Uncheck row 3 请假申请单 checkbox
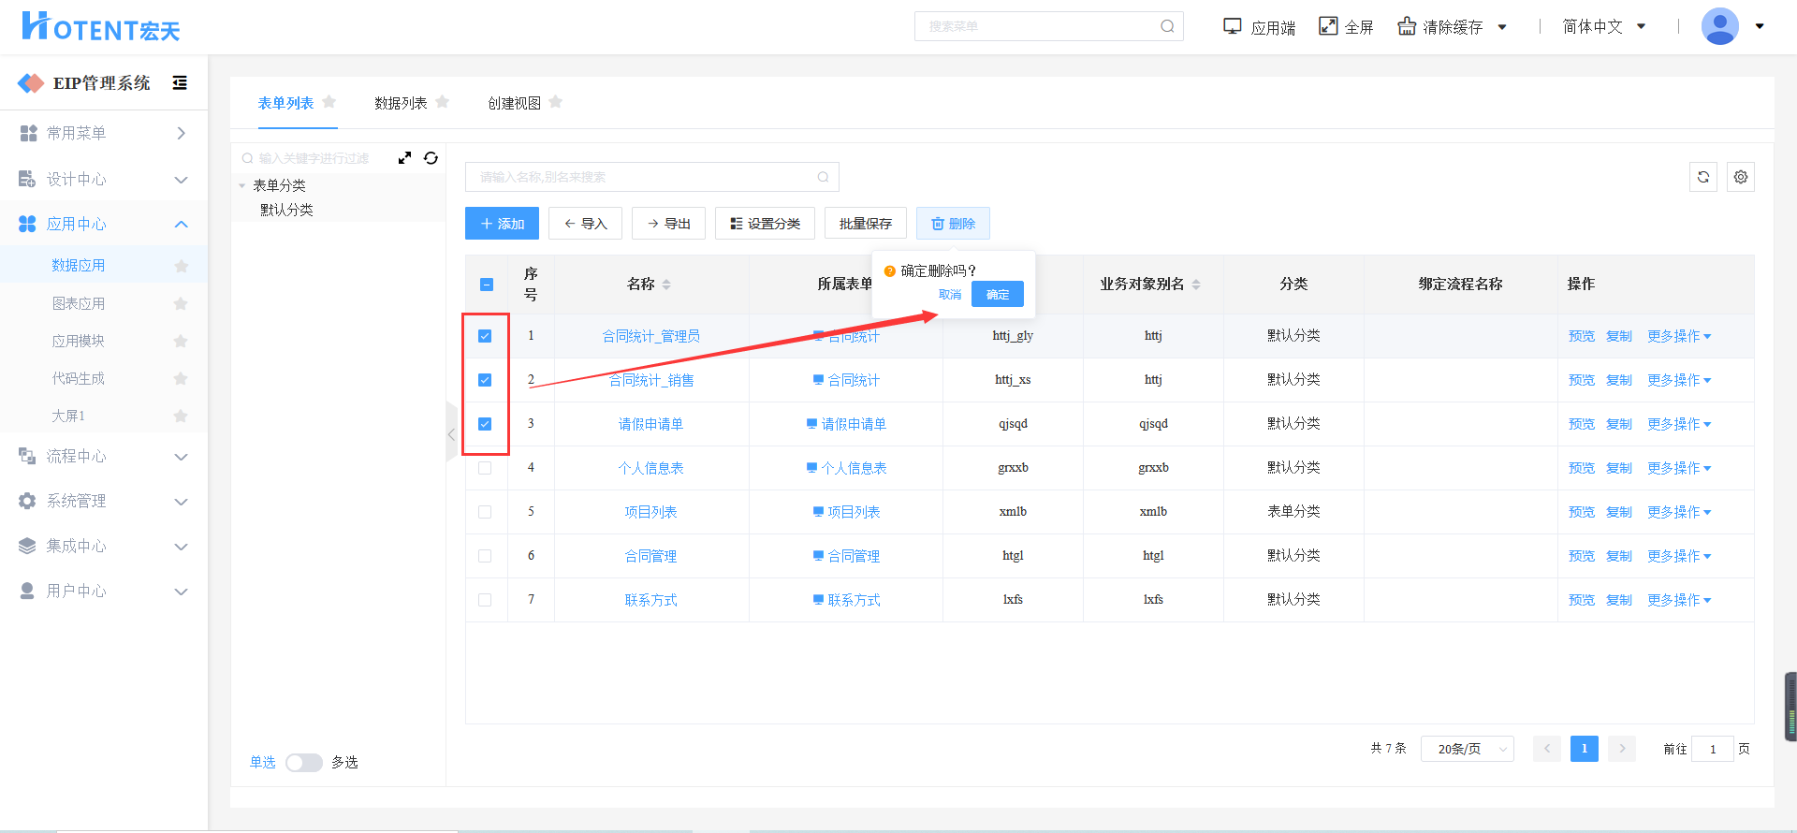Image resolution: width=1797 pixels, height=833 pixels. [485, 424]
